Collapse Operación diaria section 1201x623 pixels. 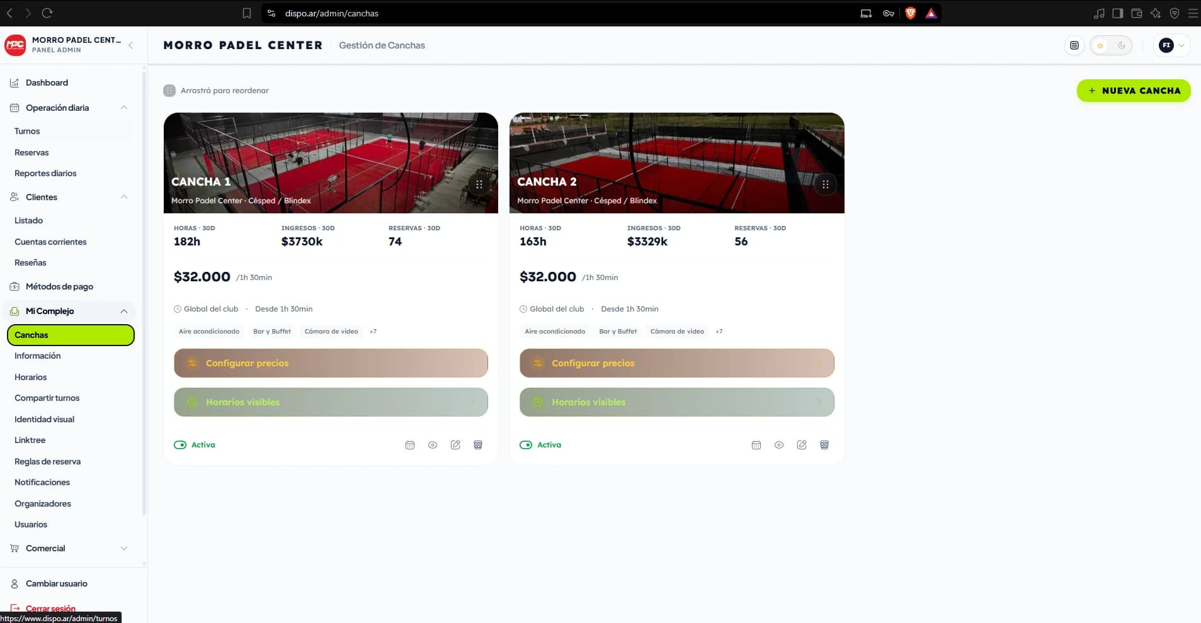coord(124,108)
